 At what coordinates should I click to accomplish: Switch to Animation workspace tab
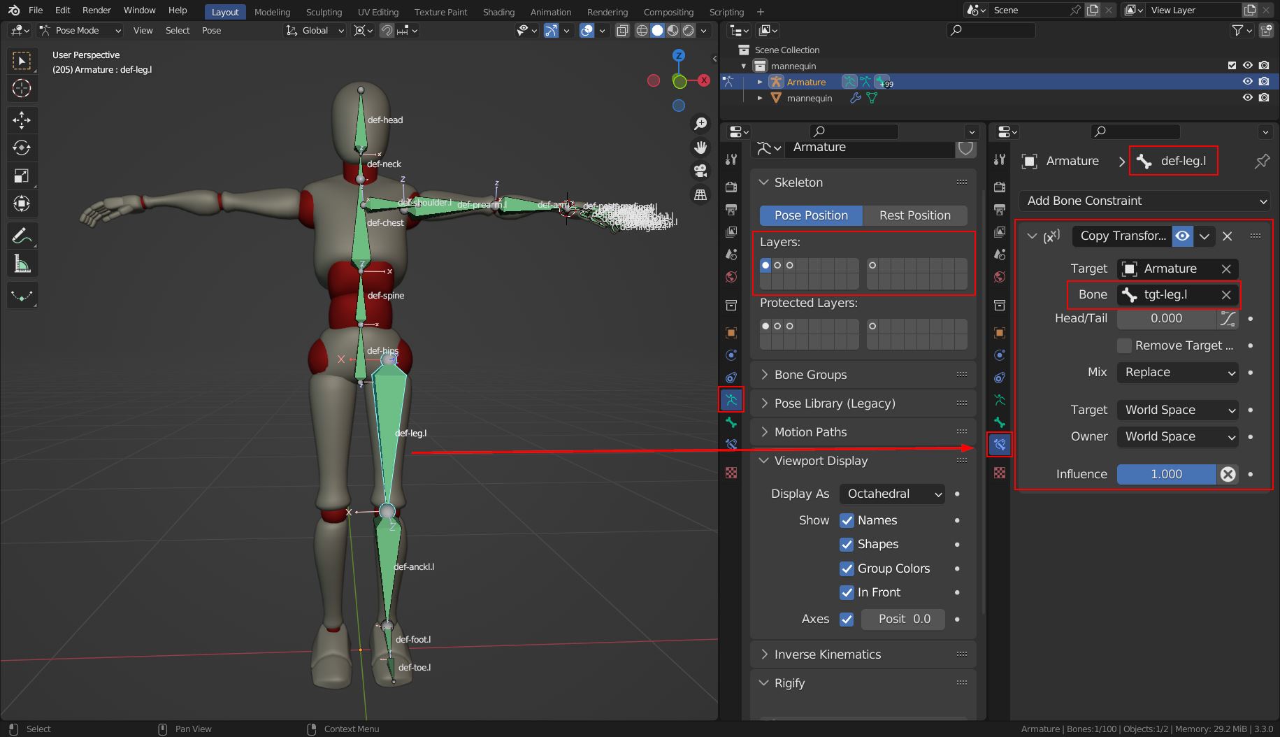point(550,12)
